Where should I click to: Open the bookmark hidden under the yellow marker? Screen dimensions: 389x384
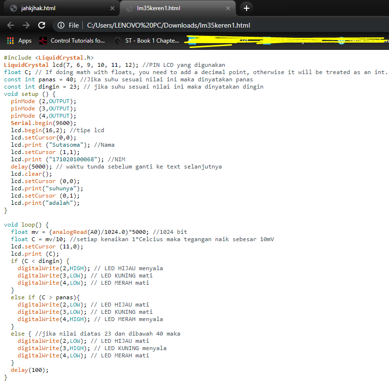pos(223,41)
